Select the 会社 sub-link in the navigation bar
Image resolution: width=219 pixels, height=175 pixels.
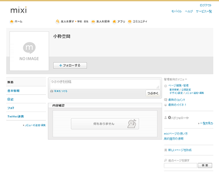pyautogui.click(x=86, y=21)
